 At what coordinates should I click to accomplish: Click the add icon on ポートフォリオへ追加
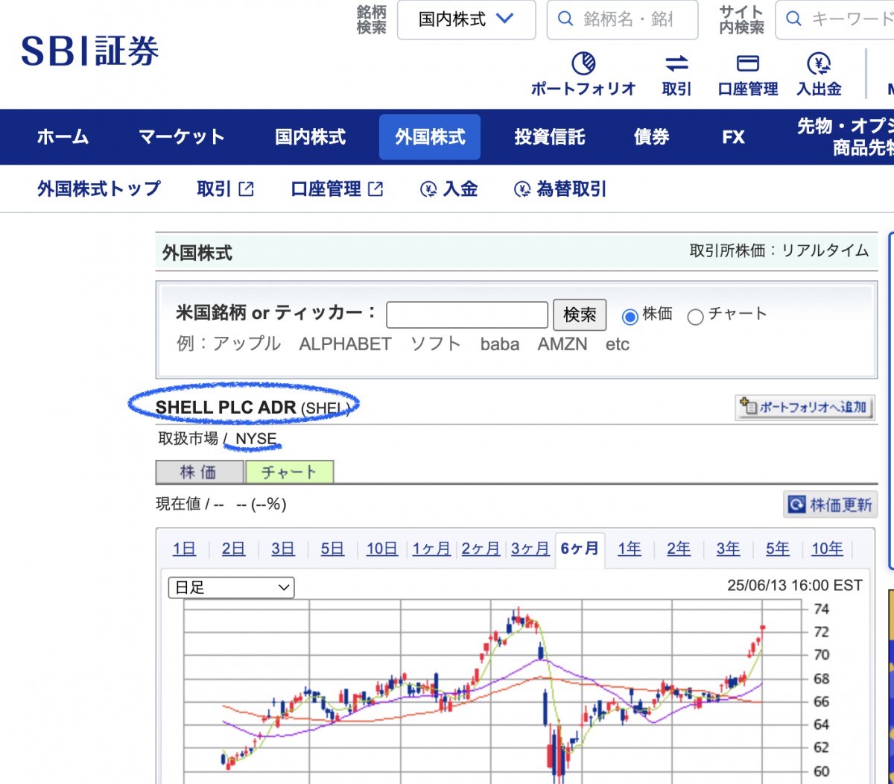tap(748, 406)
